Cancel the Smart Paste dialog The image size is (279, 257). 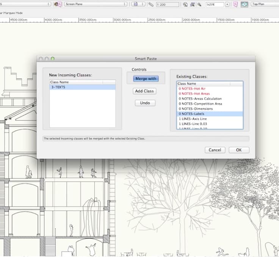(215, 150)
